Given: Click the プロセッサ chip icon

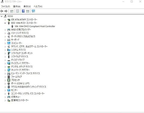Looking at the screenshot, I should point(9,80).
